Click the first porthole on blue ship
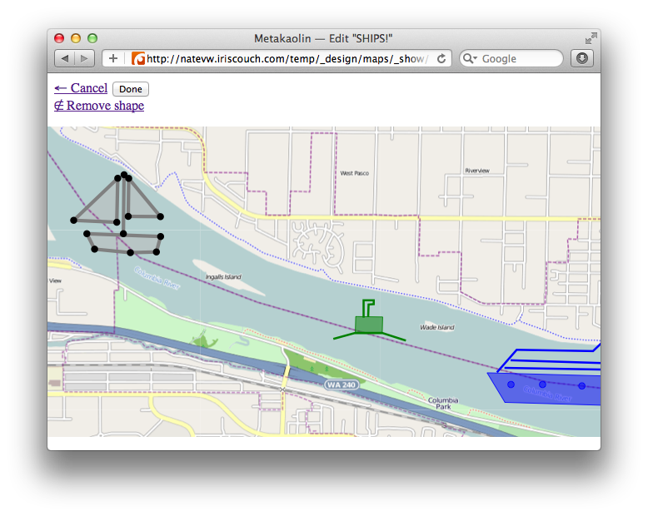This screenshot has width=648, height=516. click(x=511, y=385)
